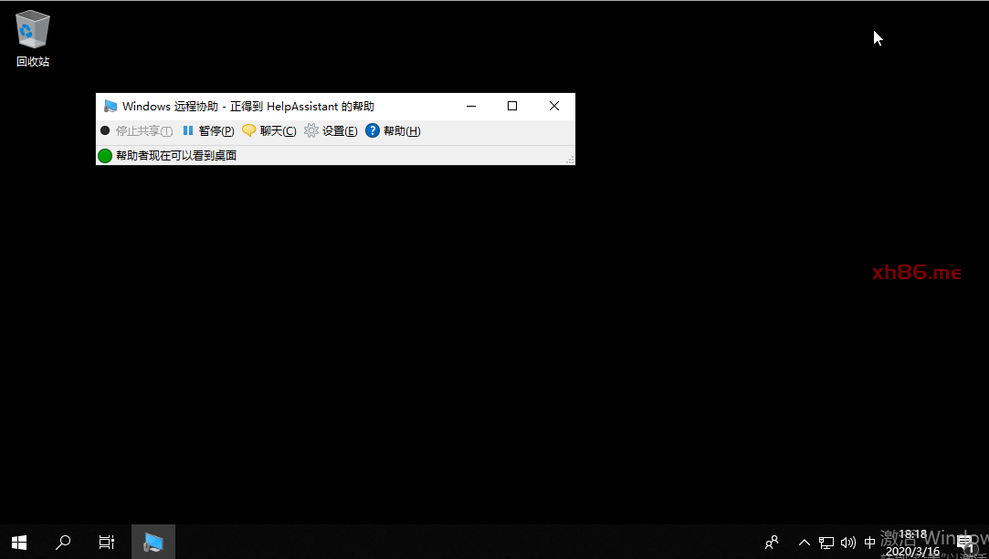Open the notification Action Center
Screen dimensions: 989x559
coord(964,543)
